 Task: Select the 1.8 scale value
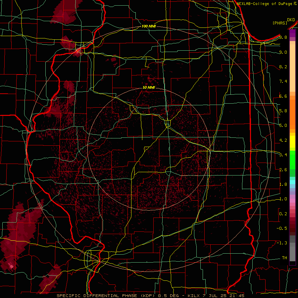[283, 184]
